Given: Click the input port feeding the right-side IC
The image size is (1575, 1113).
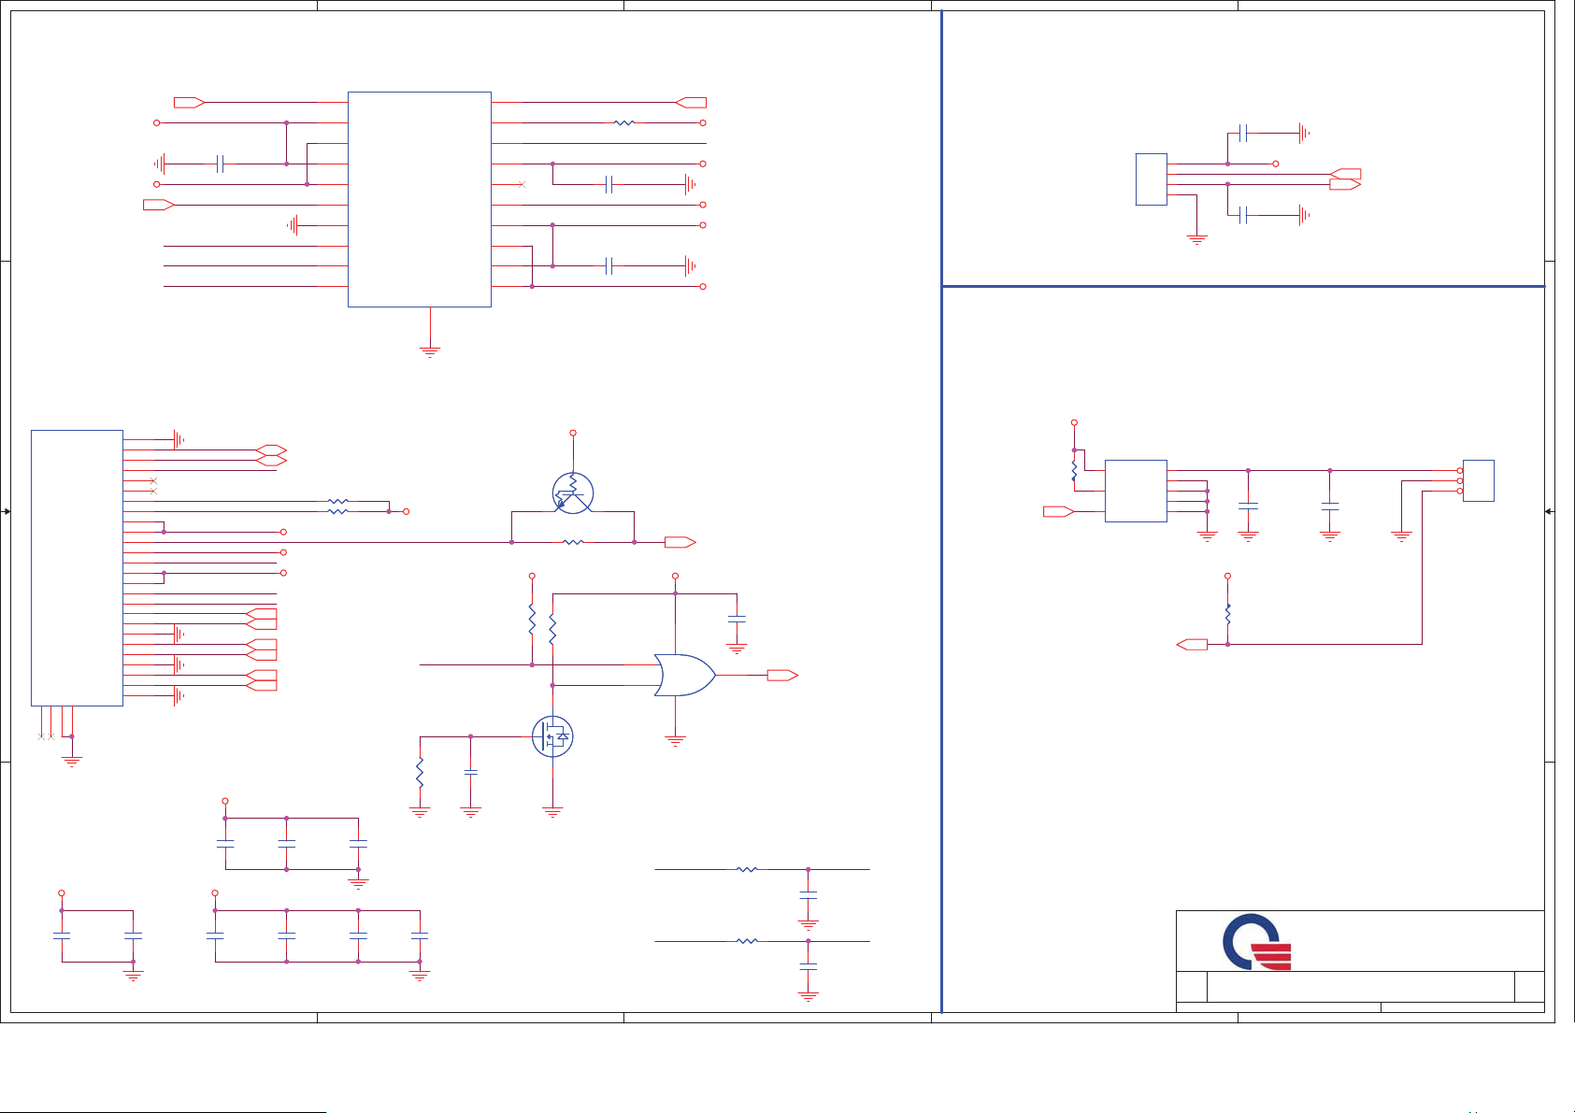Looking at the screenshot, I should tap(1058, 511).
